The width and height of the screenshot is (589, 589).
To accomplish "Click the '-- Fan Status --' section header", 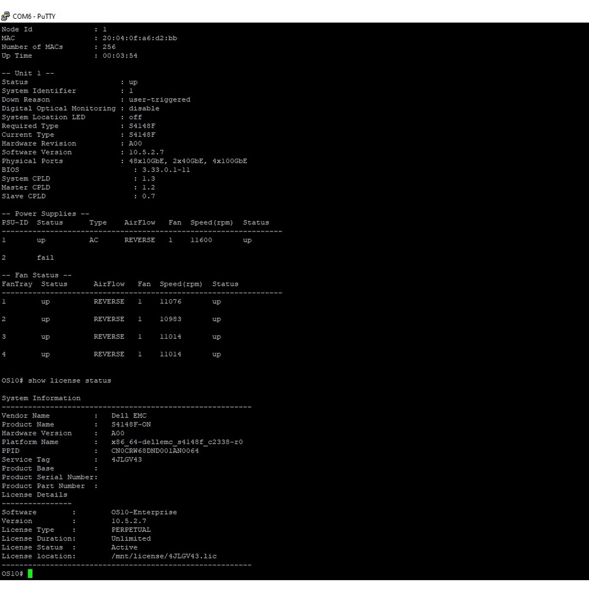I will pyautogui.click(x=38, y=275).
